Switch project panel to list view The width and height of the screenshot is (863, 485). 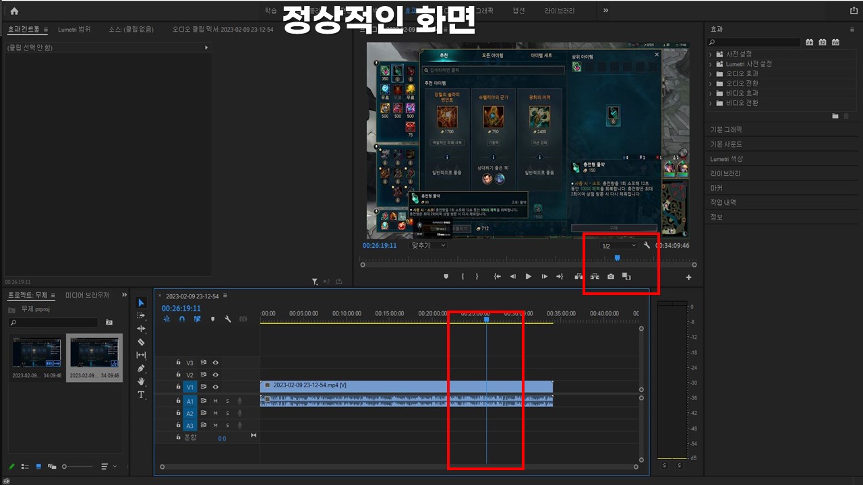[25, 466]
